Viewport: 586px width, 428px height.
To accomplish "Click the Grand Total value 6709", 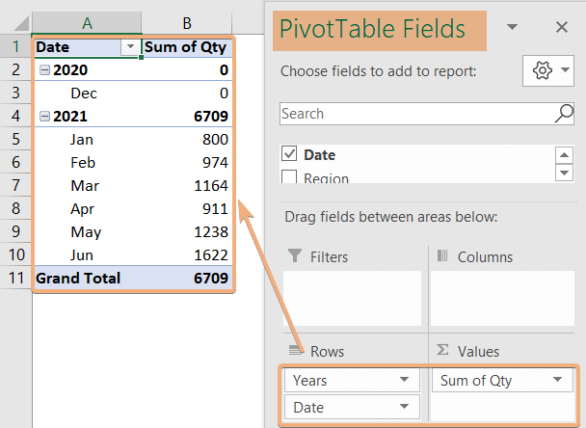I will click(211, 279).
